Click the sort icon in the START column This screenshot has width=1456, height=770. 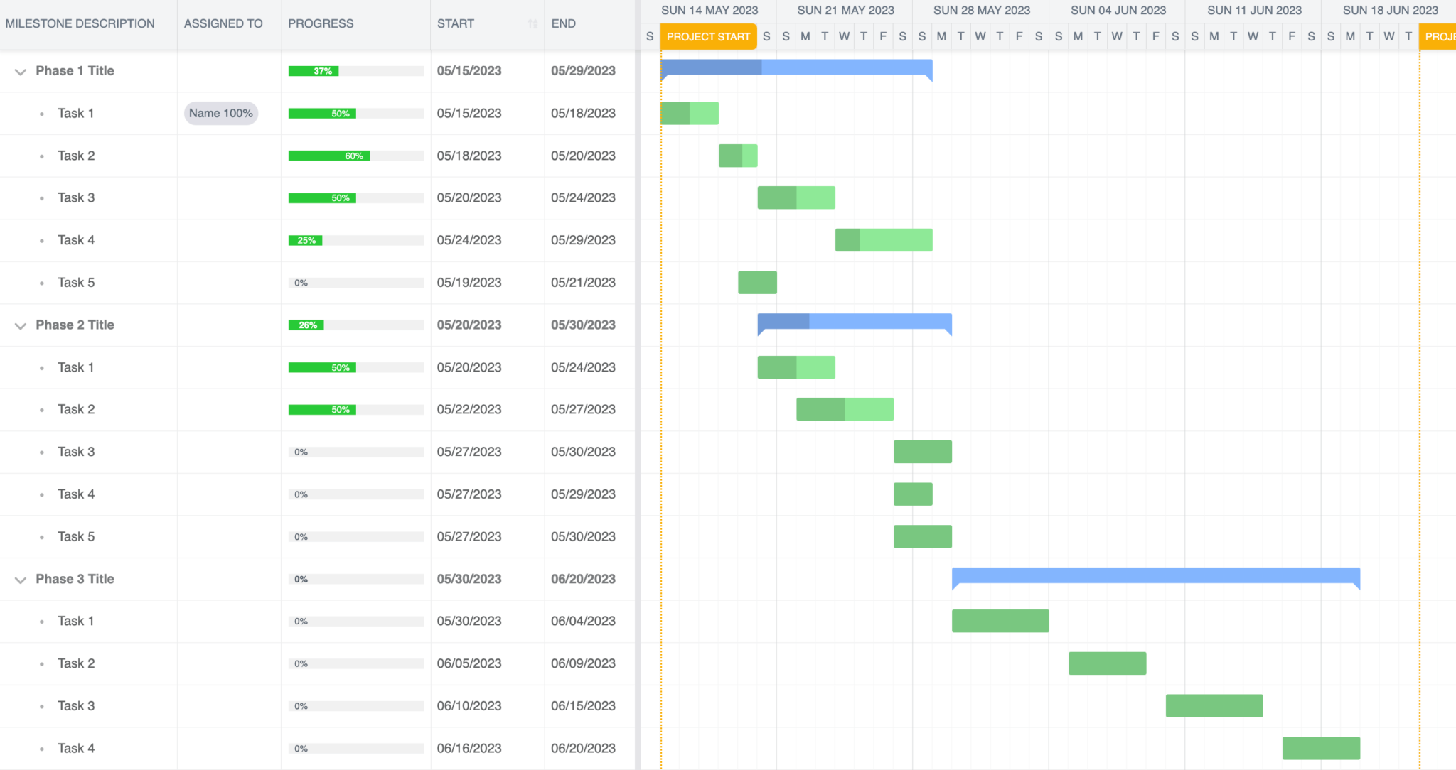point(532,23)
